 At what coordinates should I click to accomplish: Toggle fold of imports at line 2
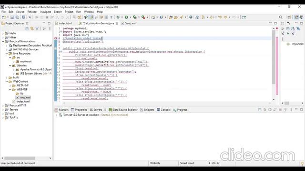point(61,32)
